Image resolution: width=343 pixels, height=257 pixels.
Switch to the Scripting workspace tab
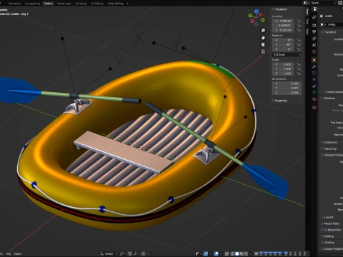click(81, 4)
